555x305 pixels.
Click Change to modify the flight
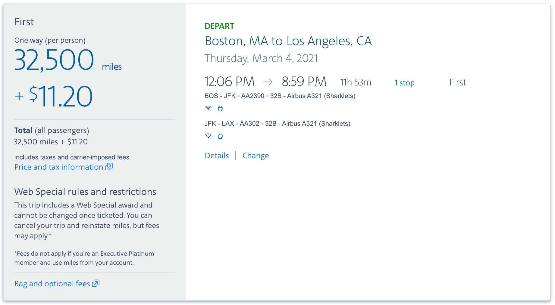(x=256, y=156)
